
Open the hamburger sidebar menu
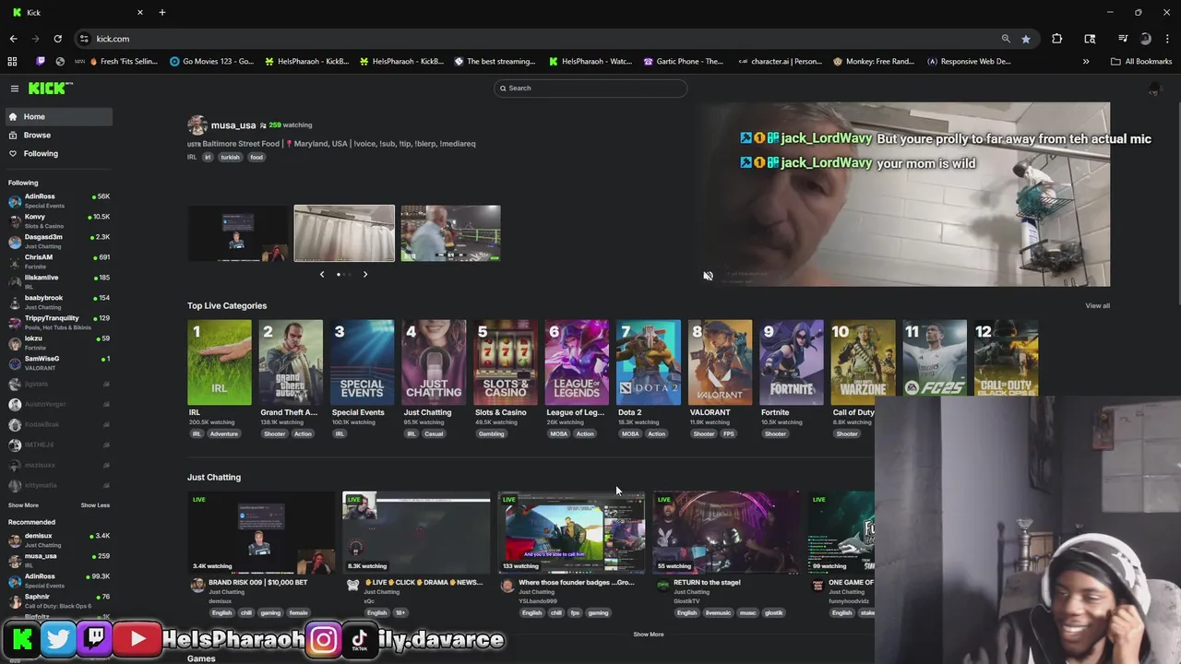(15, 89)
